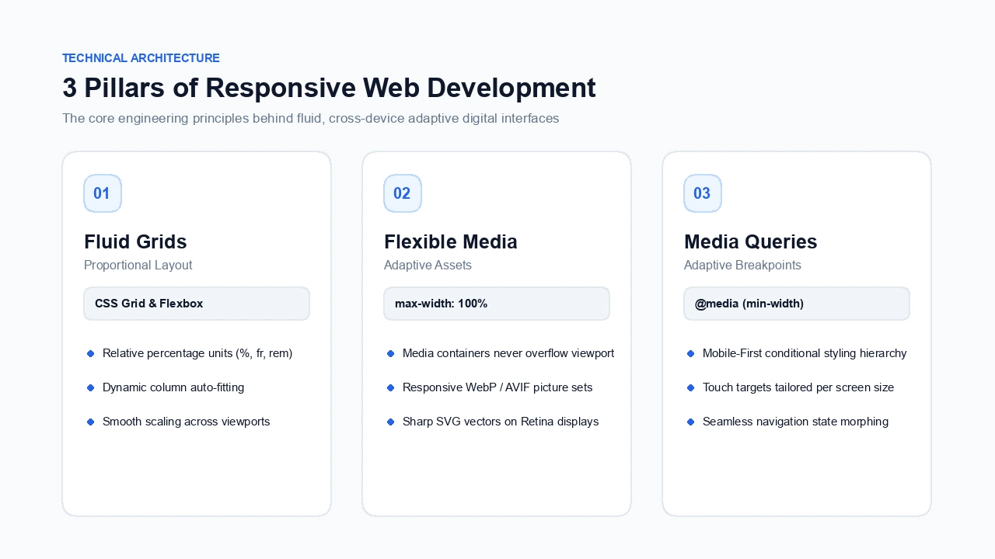Click the Flexible Media heading
Screen dimensions: 995x559
point(451,241)
